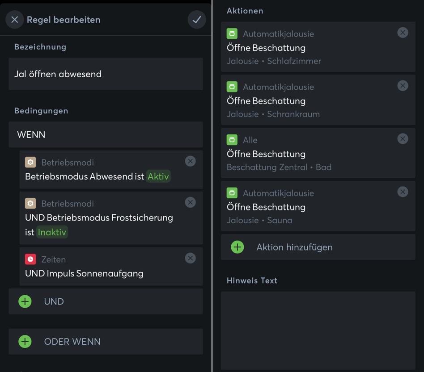Remove the Betriebsmodus Abwesend condition
424x372 pixels.
(190, 161)
